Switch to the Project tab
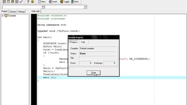Screen dimensions: 187x105 (5, 11)
